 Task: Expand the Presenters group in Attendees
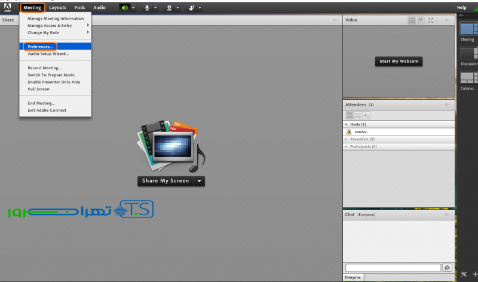point(346,139)
